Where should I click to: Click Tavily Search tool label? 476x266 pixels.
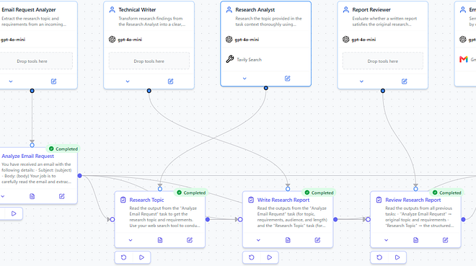pos(250,59)
